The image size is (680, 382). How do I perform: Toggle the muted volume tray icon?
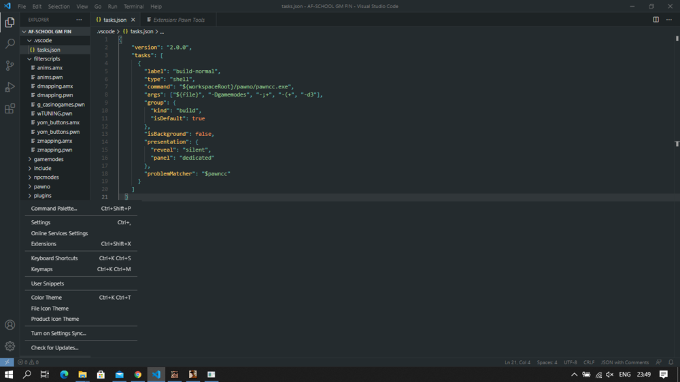pos(610,375)
